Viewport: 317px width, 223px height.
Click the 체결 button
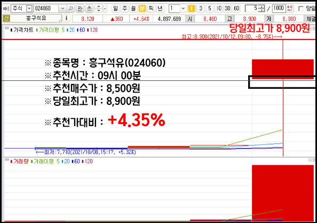[x=310, y=19]
